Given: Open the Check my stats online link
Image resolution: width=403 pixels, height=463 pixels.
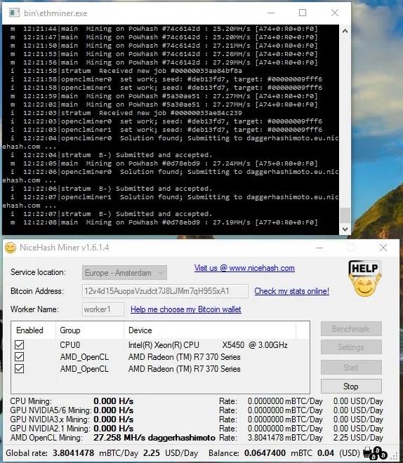Looking at the screenshot, I should coord(291,291).
